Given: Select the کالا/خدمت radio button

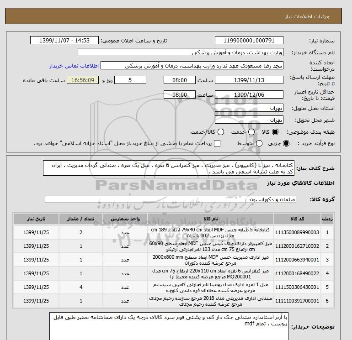Looking at the screenshot, I should pyautogui.click(x=221, y=132).
